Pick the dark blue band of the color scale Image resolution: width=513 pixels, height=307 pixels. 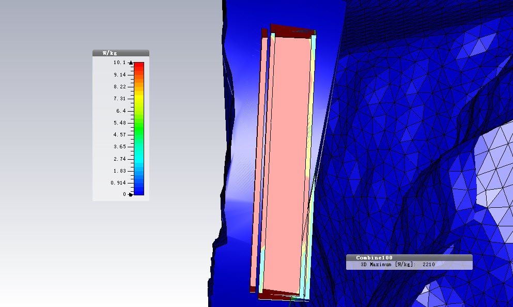(139, 189)
